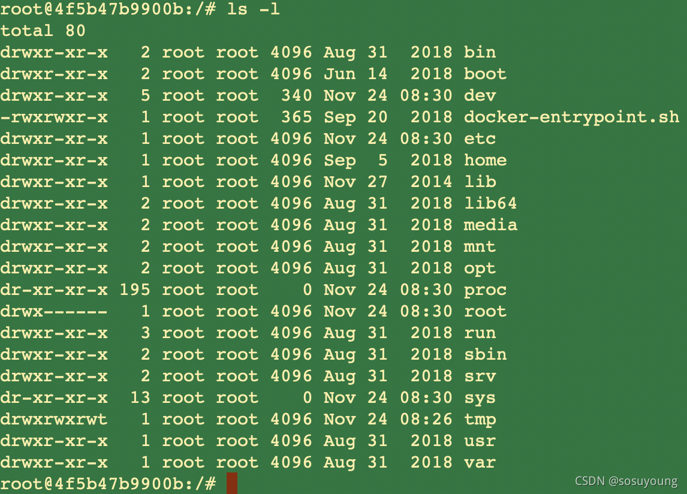The image size is (687, 494).
Task: Click the 'ls -l' command text
Action: pyautogui.click(x=253, y=9)
